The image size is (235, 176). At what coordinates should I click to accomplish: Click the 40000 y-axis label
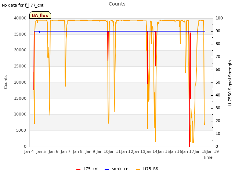(x=20, y=18)
